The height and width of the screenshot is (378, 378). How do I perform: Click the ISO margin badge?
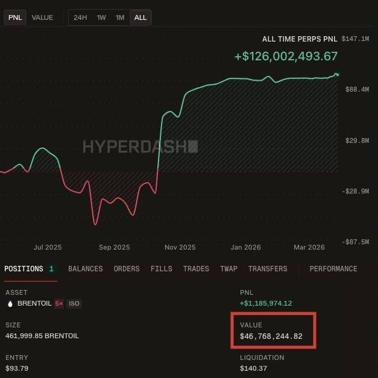74,303
